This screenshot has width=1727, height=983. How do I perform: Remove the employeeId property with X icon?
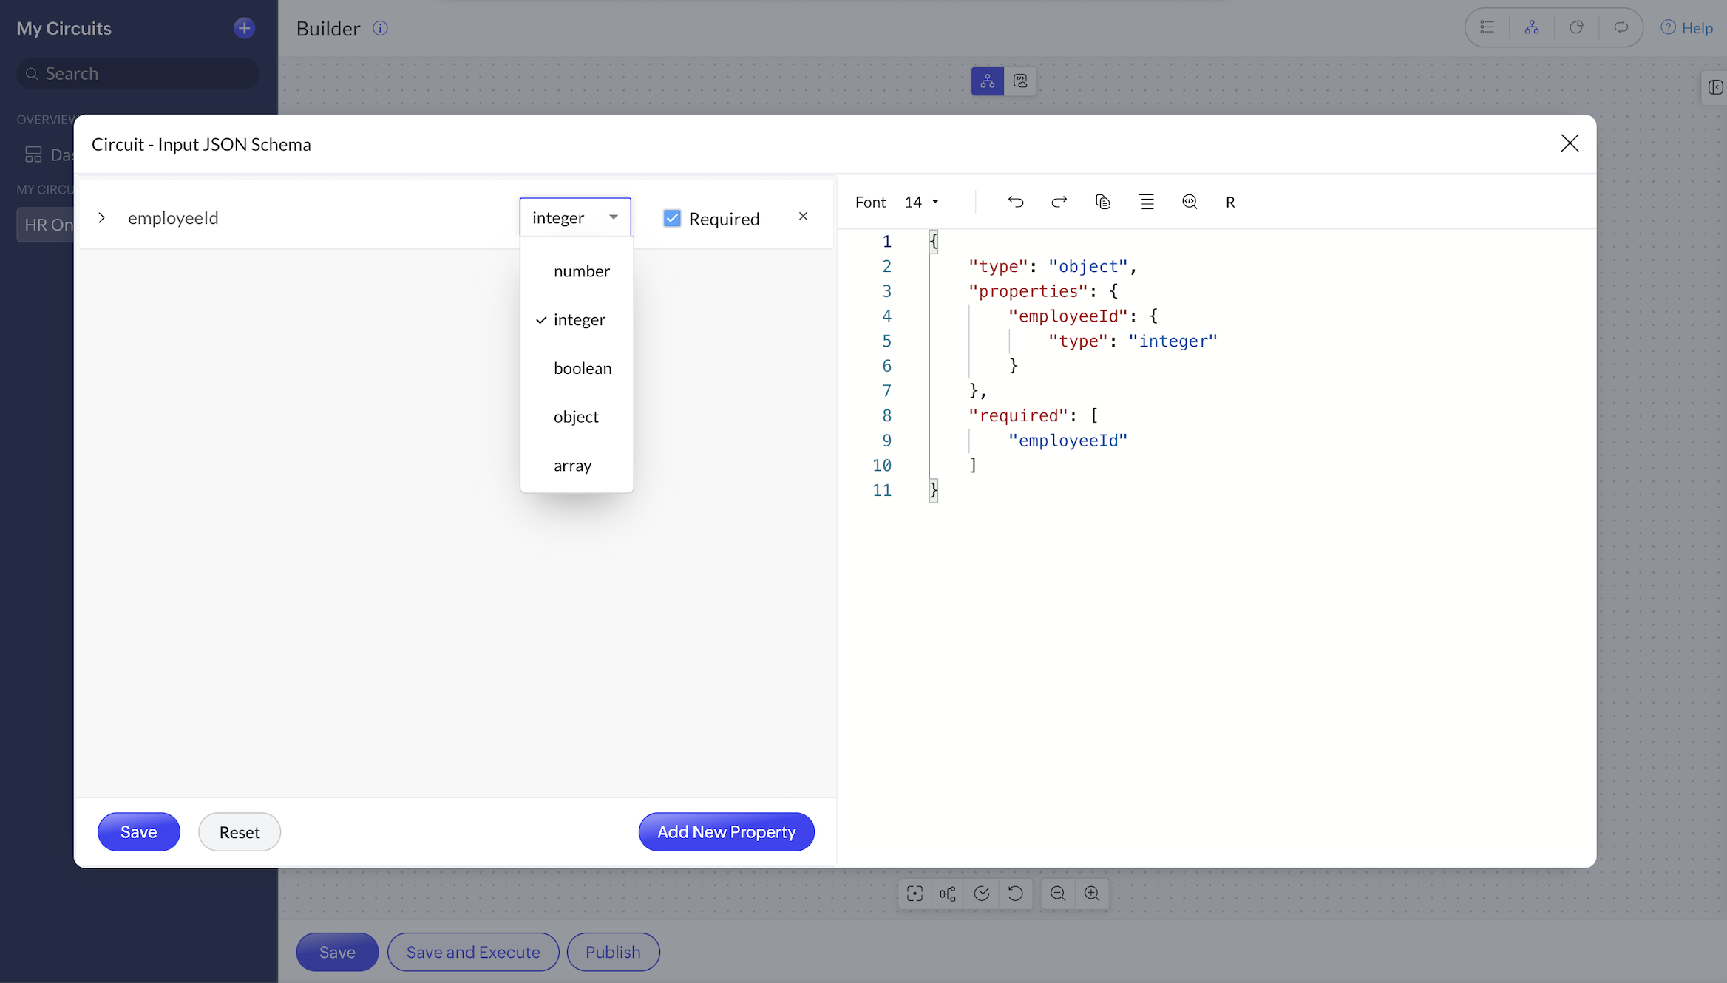coord(803,217)
